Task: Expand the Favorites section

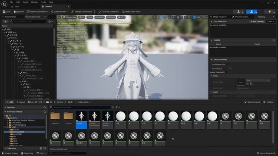Action: pyautogui.click(x=5, y=107)
